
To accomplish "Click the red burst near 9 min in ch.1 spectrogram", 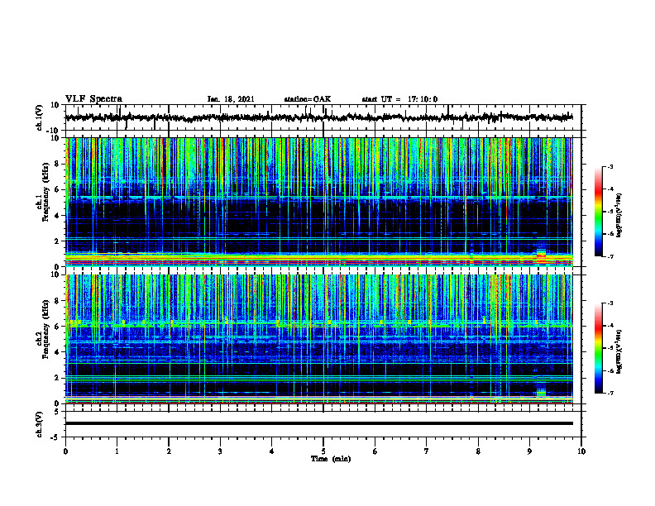I will click(x=541, y=255).
